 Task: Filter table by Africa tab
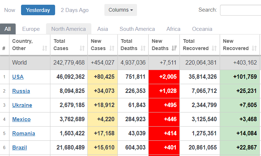pos(173,29)
